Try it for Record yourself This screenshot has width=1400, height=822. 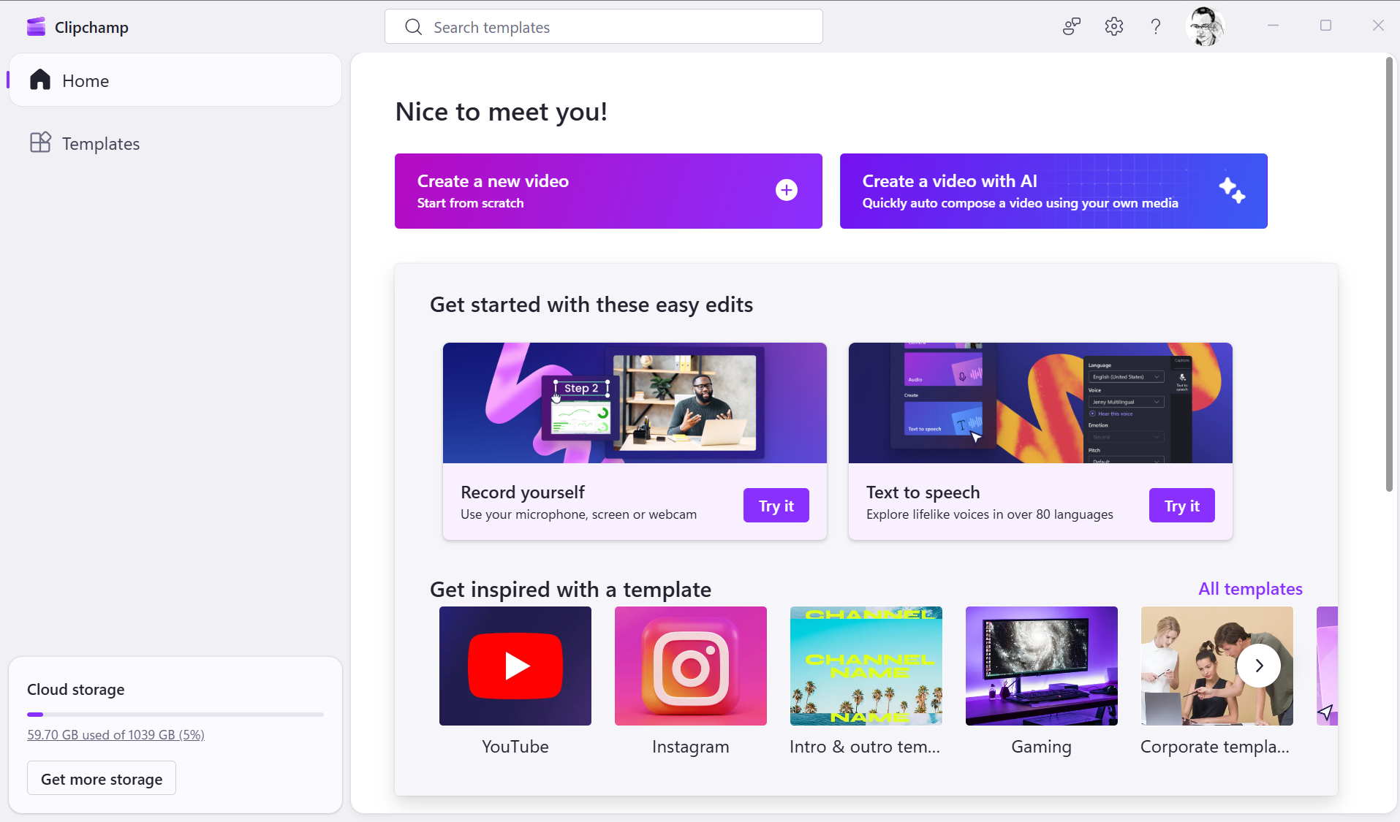tap(776, 506)
